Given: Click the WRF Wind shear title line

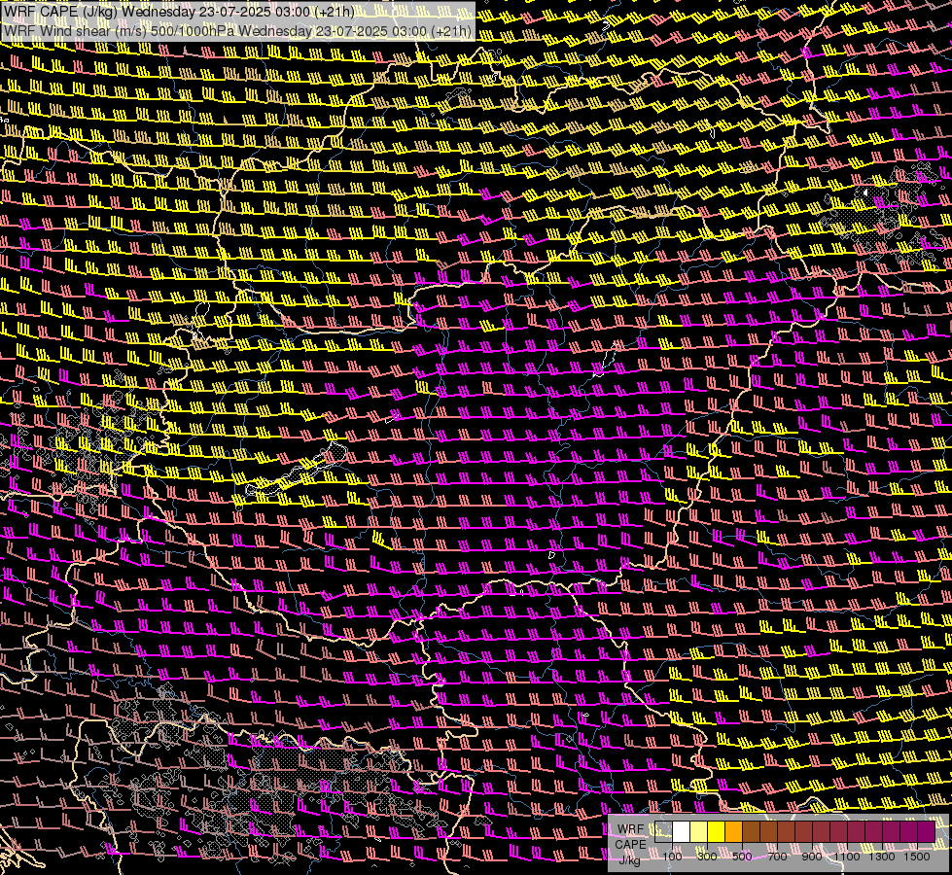Looking at the screenshot, I should pos(237,31).
